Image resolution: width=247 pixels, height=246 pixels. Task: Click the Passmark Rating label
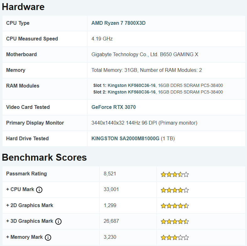coord(26,174)
